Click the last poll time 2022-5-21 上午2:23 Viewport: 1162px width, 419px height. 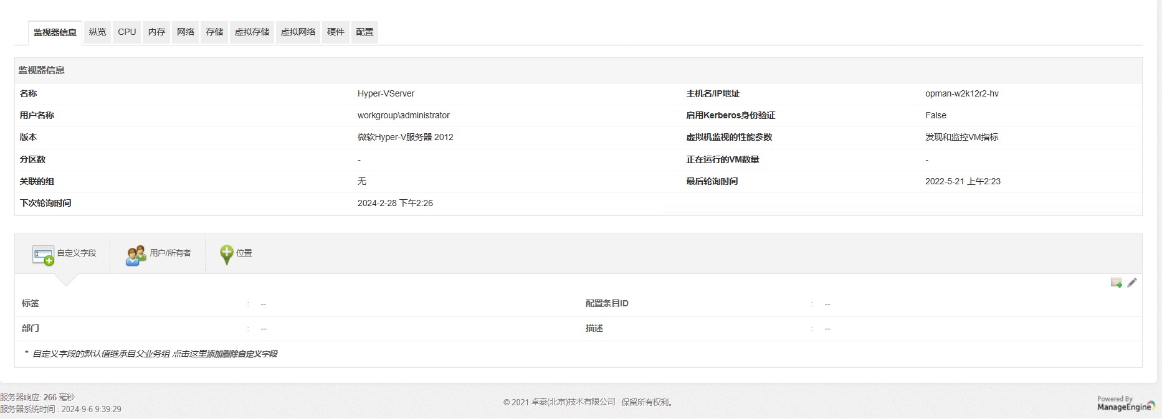963,181
